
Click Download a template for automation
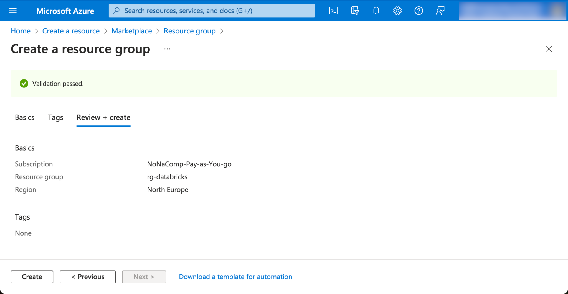235,277
